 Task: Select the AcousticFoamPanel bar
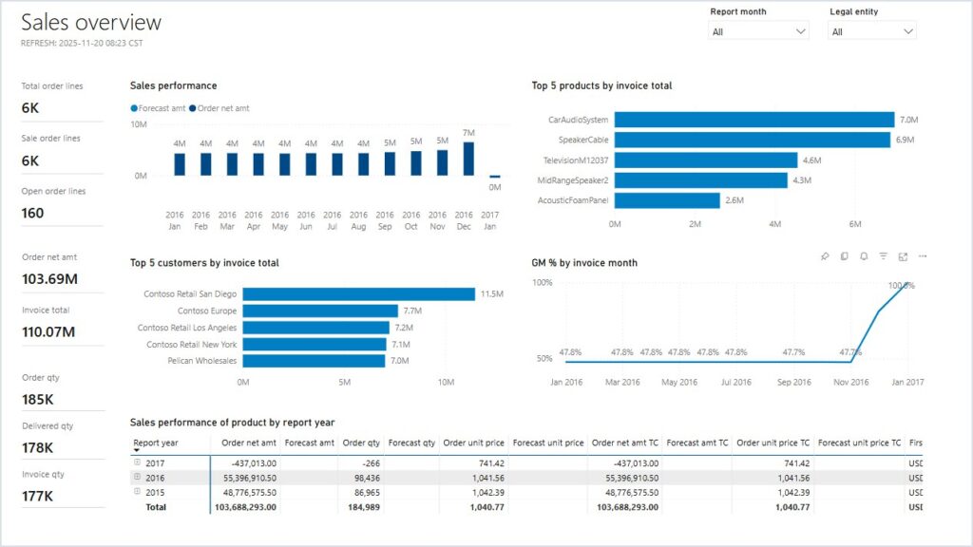667,200
